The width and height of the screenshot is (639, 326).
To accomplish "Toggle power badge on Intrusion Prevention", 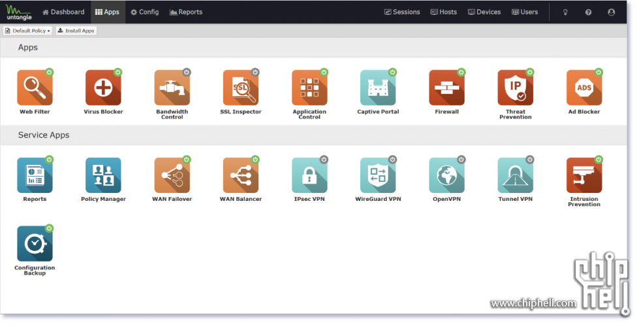I will point(599,160).
